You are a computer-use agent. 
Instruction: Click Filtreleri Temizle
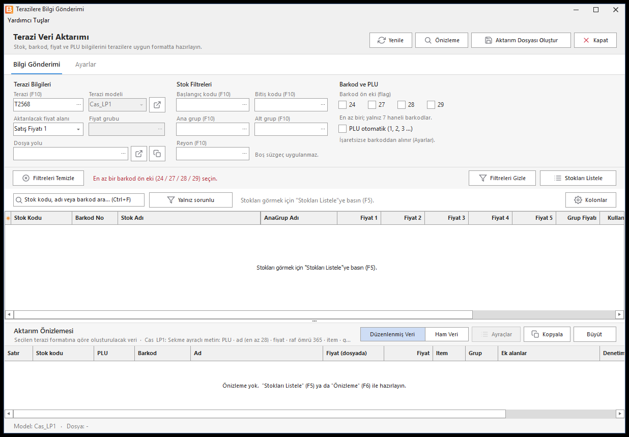pyautogui.click(x=48, y=178)
